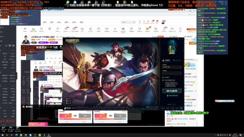Switch to WeChat login tab in League login
The width and height of the screenshot is (244, 137).
click(177, 60)
